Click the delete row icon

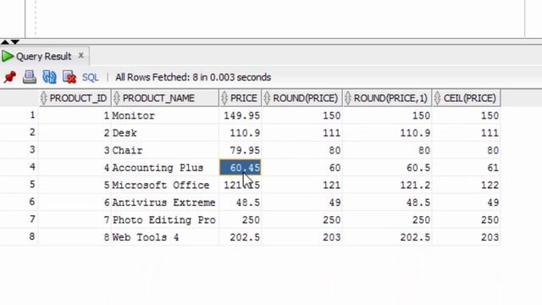point(69,77)
